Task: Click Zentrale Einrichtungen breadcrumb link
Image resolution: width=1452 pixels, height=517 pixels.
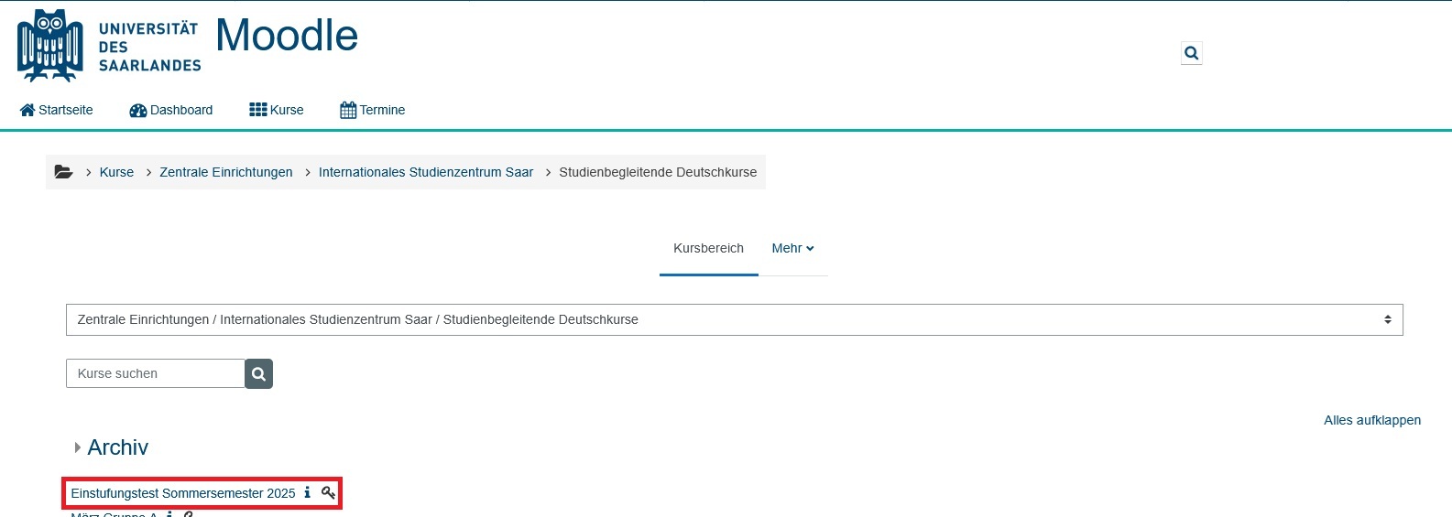Action: (x=226, y=172)
